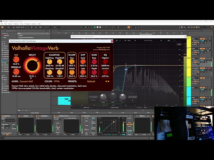This screenshot has height=160, width=214.
Task: Click the FabFilter Pro-Q undo arrow
Action: pyautogui.click(x=117, y=40)
